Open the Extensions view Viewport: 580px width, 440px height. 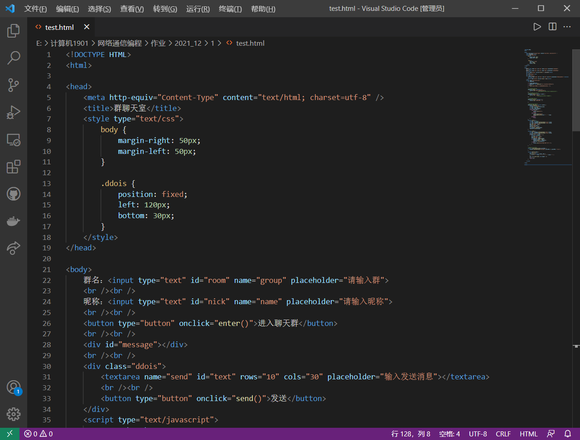coord(13,167)
